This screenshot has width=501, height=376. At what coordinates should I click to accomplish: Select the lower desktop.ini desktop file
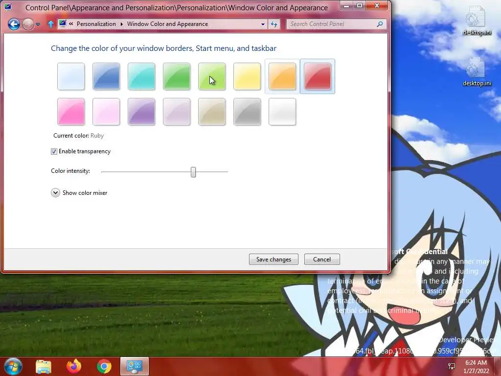(477, 71)
